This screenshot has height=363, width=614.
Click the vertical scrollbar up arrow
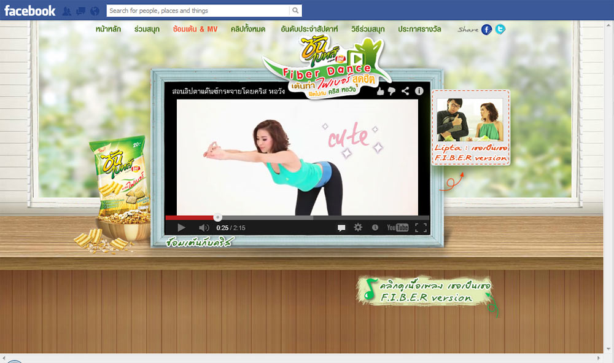coord(608,25)
